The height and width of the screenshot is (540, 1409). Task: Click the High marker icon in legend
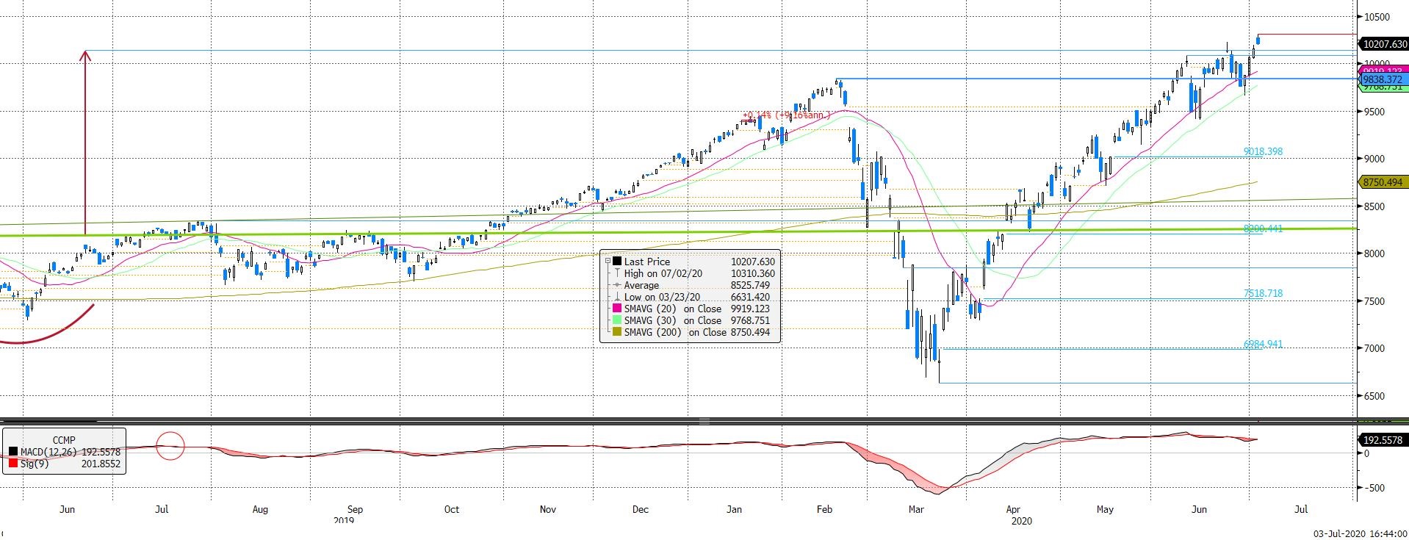tap(617, 273)
